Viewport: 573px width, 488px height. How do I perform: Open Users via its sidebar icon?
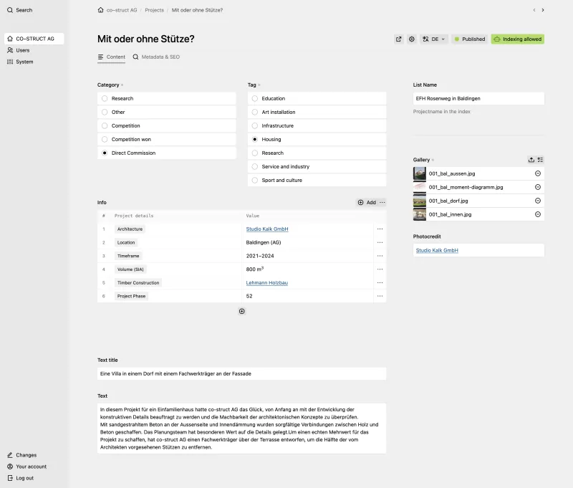pyautogui.click(x=9, y=49)
